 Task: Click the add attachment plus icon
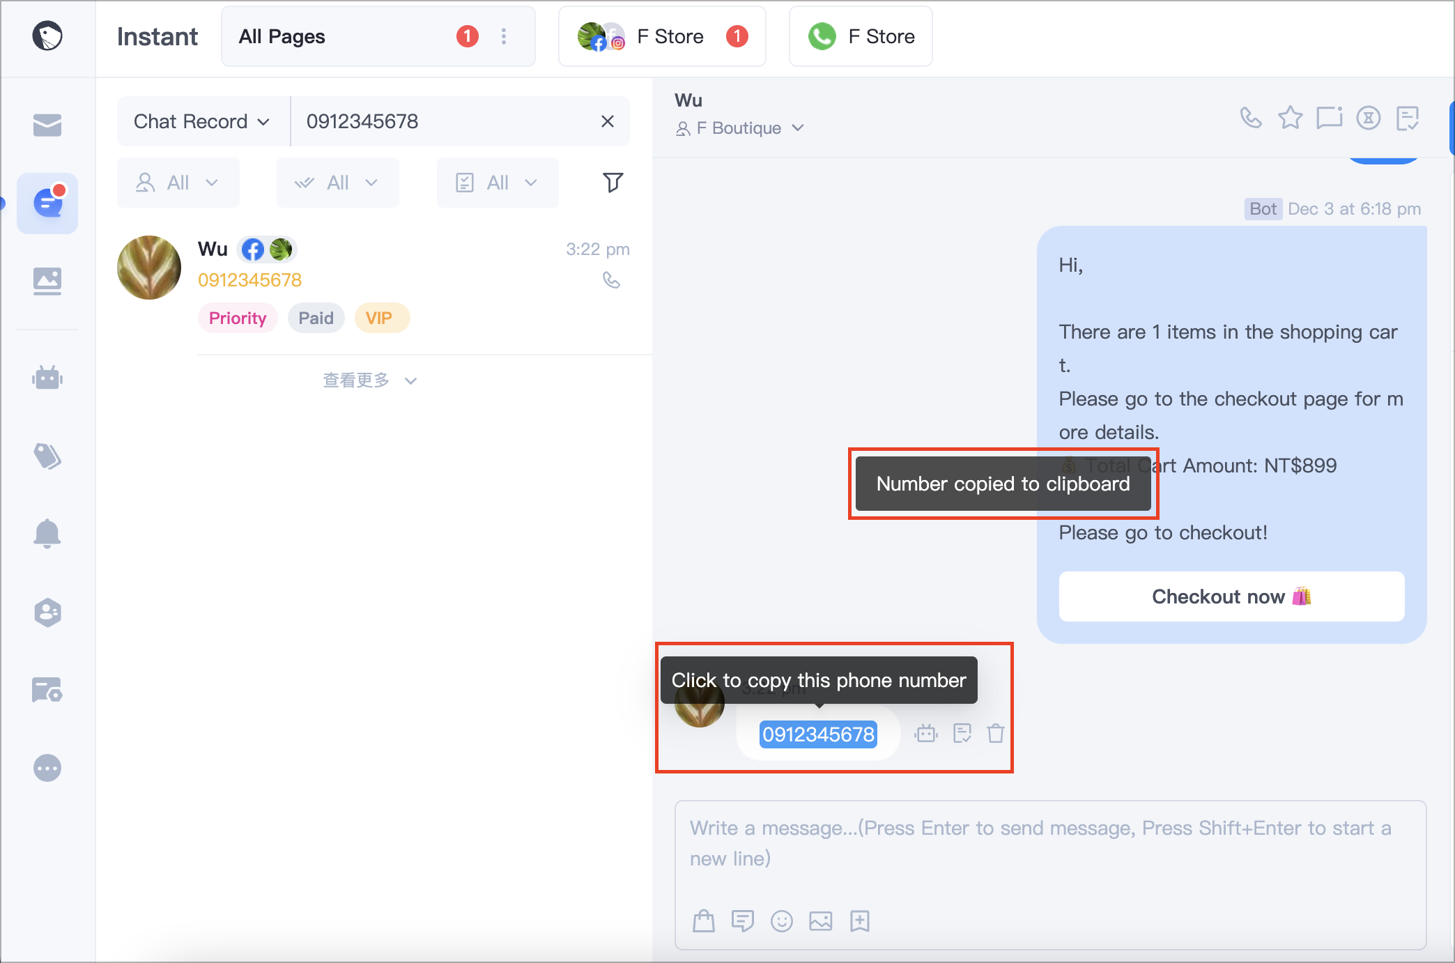coord(860,921)
